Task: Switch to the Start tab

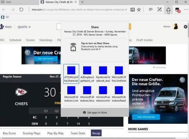Action: 19,2
